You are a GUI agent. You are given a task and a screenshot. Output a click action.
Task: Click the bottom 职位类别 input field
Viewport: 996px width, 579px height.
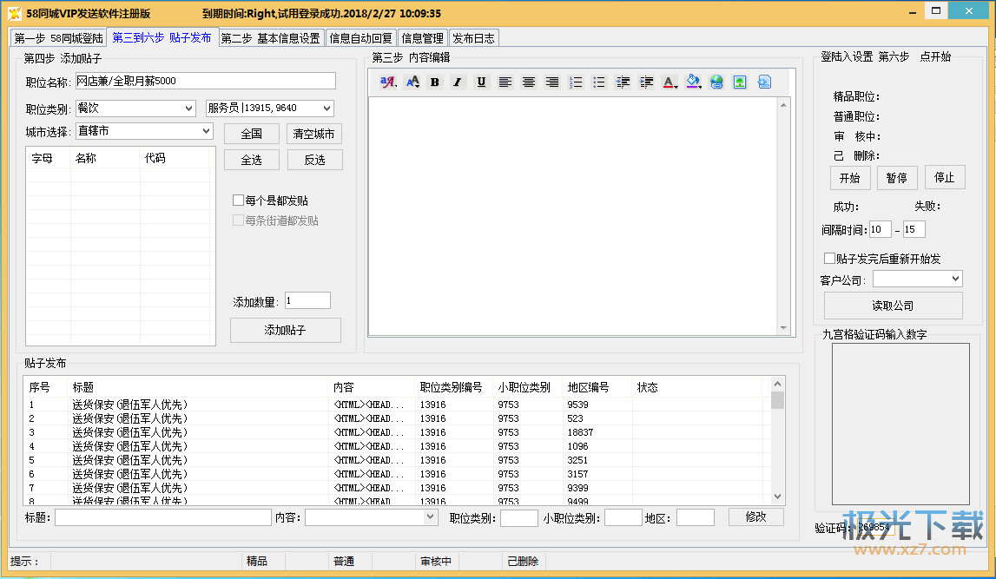click(x=519, y=517)
